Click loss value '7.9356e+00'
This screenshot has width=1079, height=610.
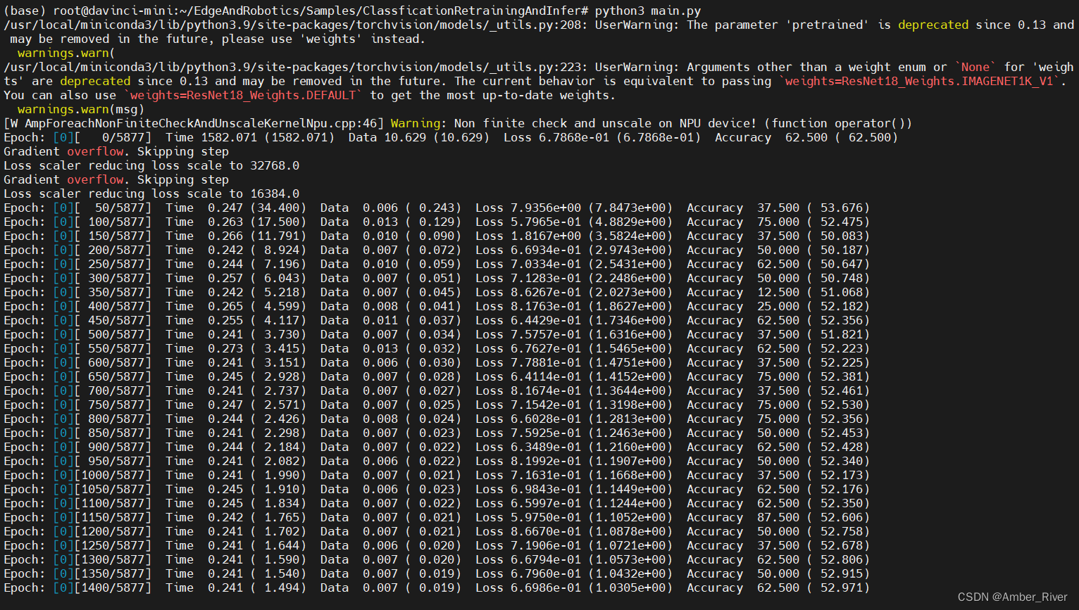coord(546,208)
